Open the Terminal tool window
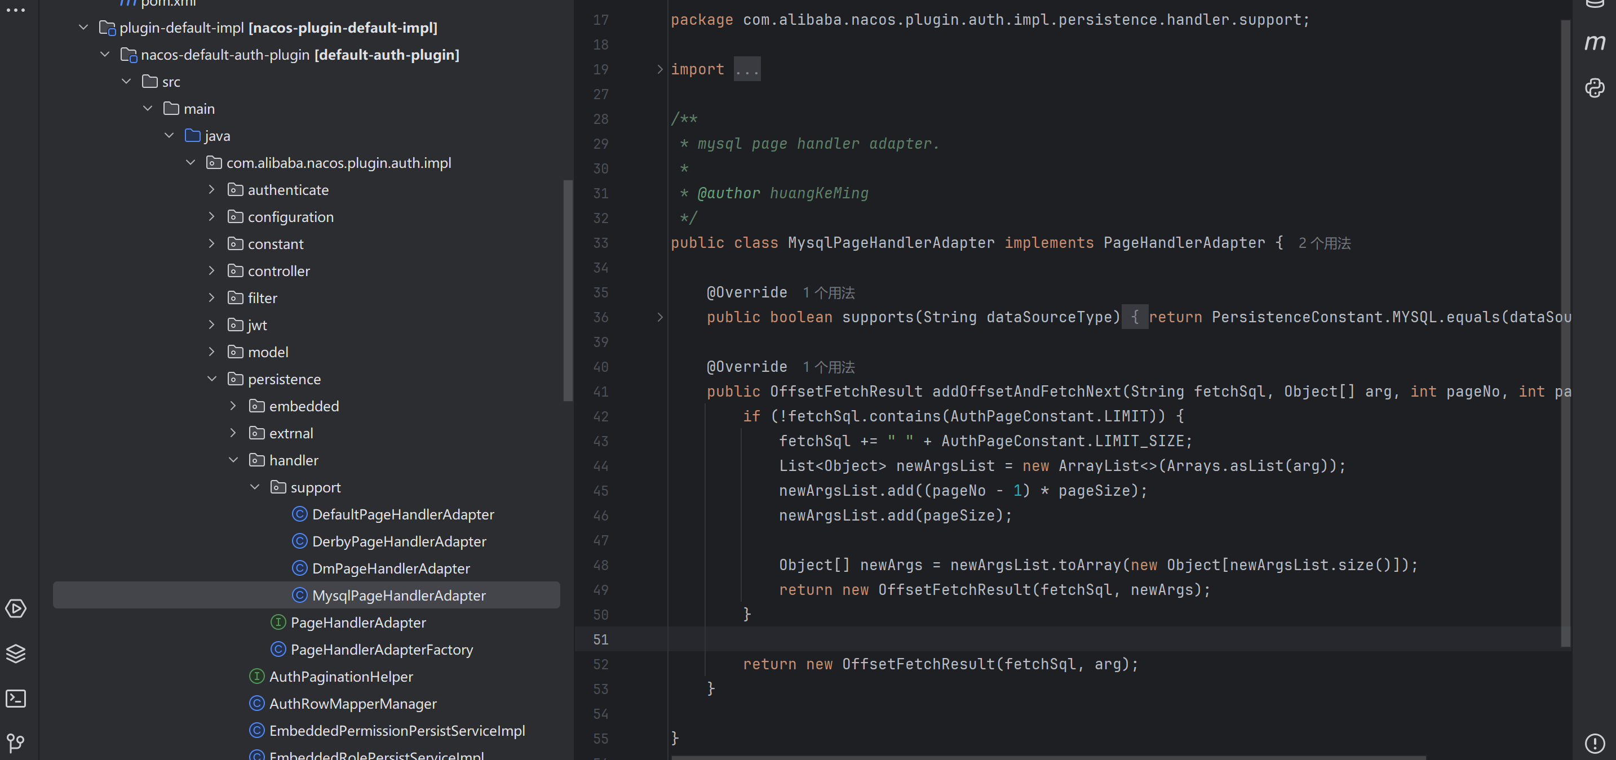 16,699
